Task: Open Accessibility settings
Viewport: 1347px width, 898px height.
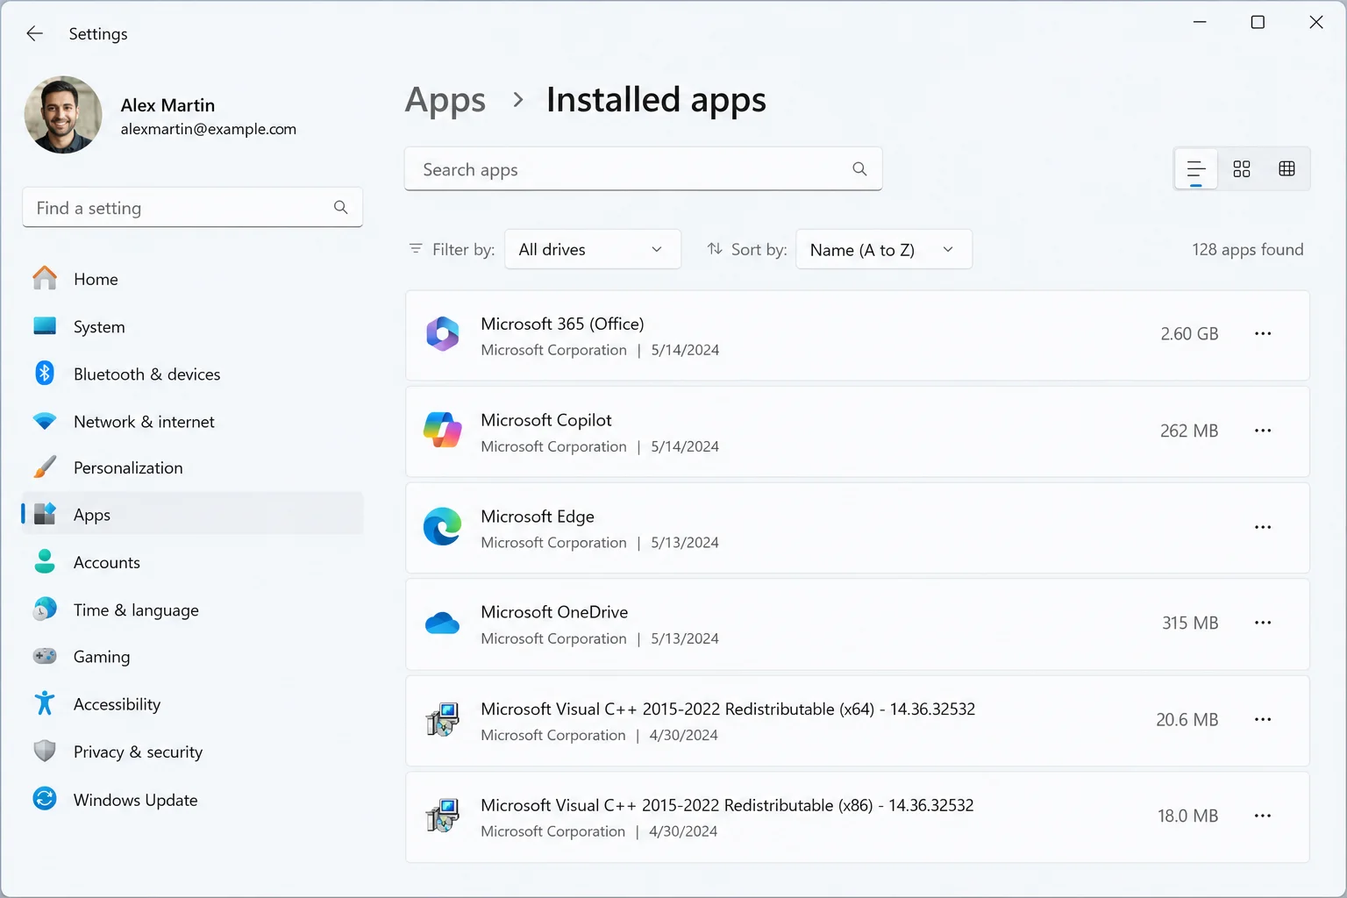Action: 192,703
